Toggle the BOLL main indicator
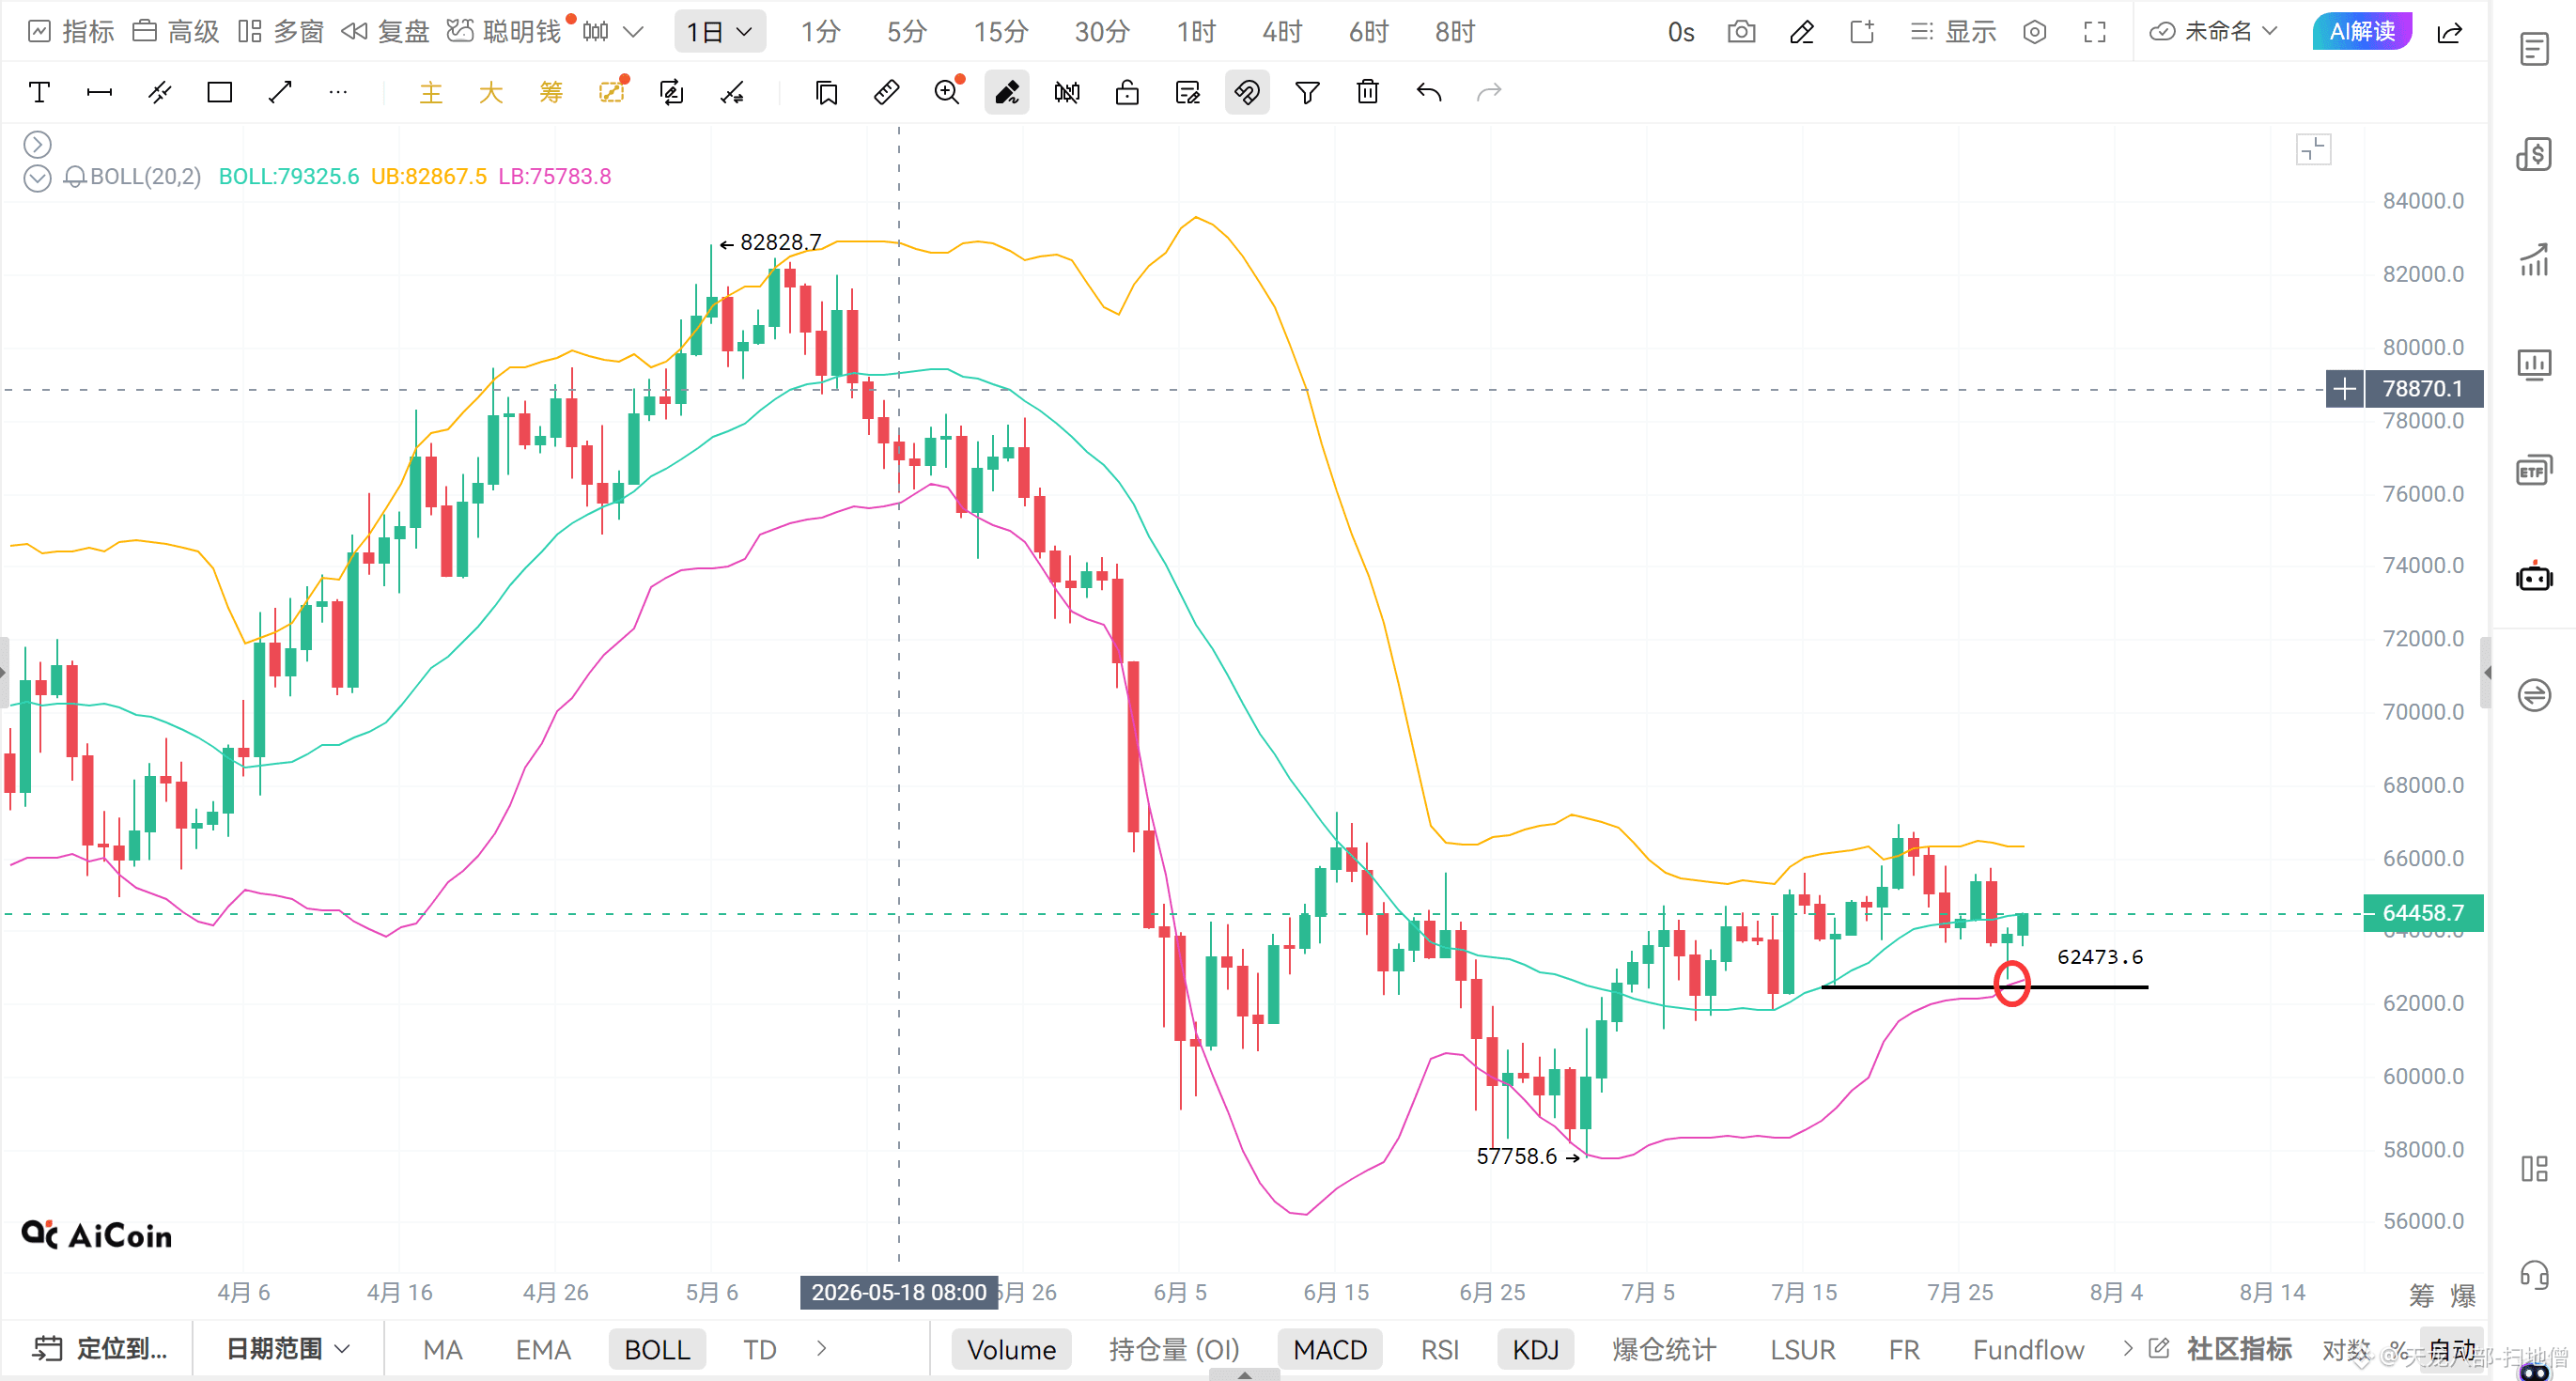2576x1381 pixels. pos(657,1349)
